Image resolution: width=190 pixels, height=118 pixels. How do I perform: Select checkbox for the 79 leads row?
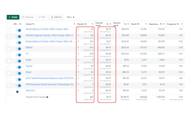pos(9,30)
